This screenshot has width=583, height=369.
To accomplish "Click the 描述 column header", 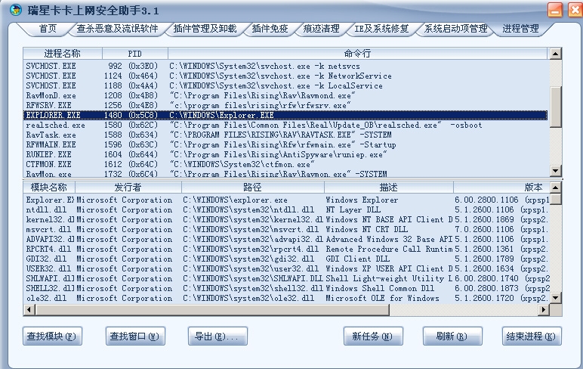I will [x=389, y=188].
